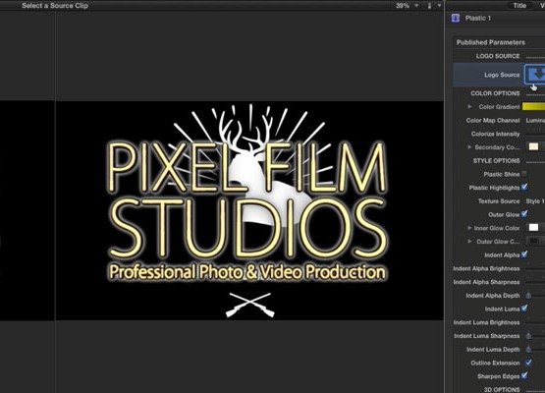545x393 pixels.
Task: Click the Indent Alpha Depth slider handle
Action: 528,296
